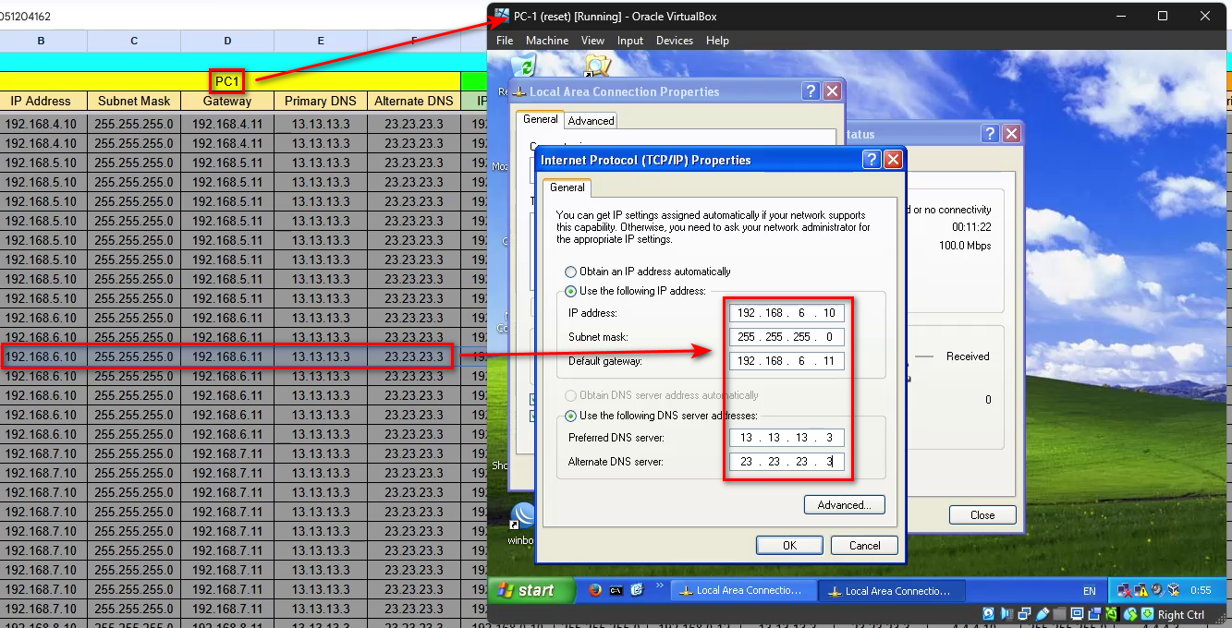The image size is (1232, 628).
Task: Click the help question mark on TCP/IP Properties
Action: coord(871,160)
